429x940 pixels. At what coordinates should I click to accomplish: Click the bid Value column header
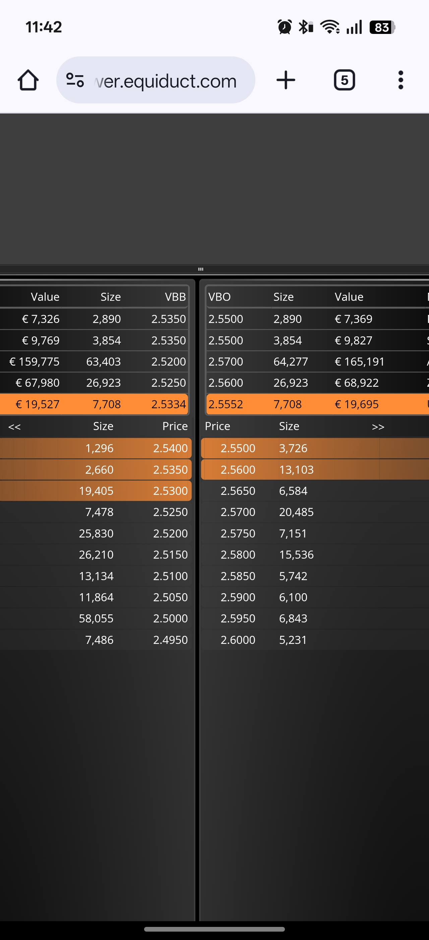[x=45, y=297]
